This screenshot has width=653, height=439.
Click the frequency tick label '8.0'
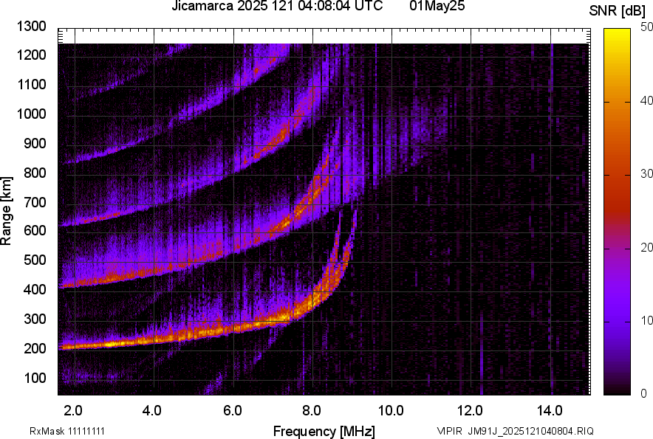coord(311,411)
